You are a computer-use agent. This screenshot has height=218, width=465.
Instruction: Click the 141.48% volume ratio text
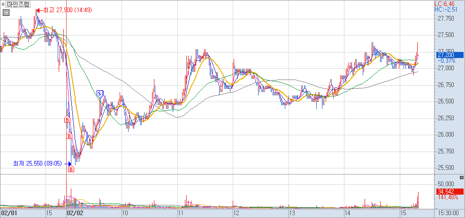point(448,197)
